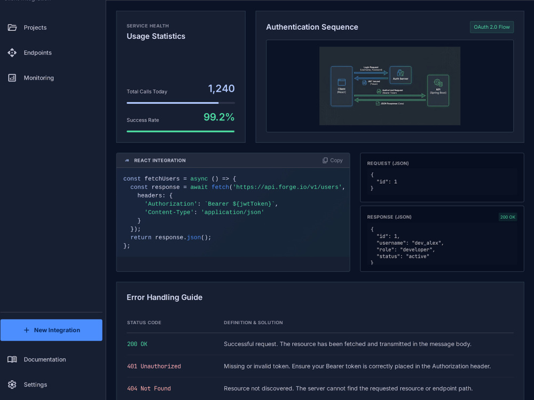Click the DEFINITION & SOLUTION column header

click(x=253, y=323)
